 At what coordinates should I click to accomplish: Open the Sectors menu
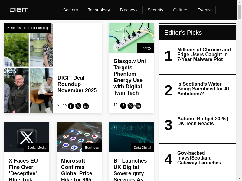[70, 10]
